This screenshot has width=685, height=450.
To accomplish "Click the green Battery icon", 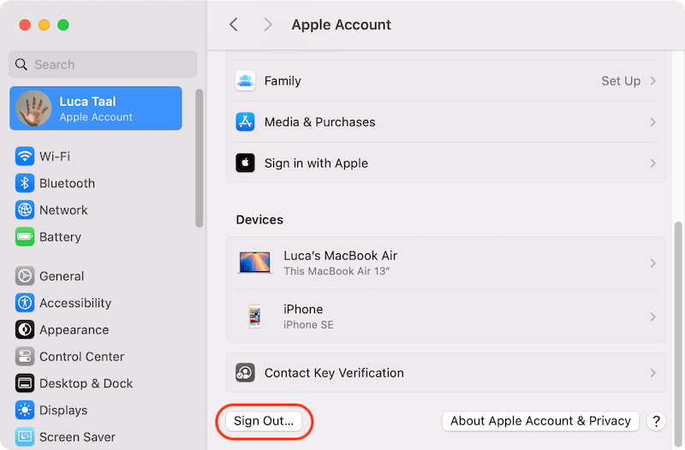I will coord(25,237).
